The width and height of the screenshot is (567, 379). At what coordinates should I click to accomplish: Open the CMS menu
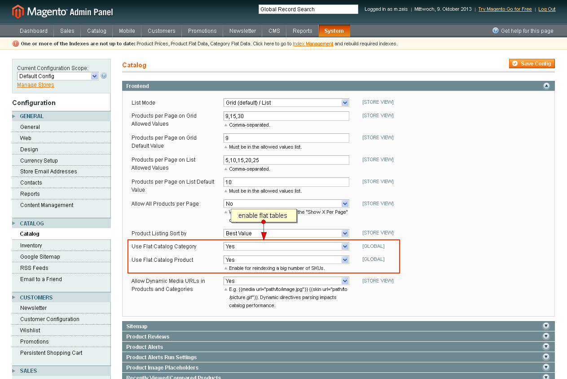pos(274,31)
